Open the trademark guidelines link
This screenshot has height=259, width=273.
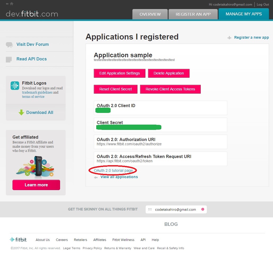(x=37, y=92)
